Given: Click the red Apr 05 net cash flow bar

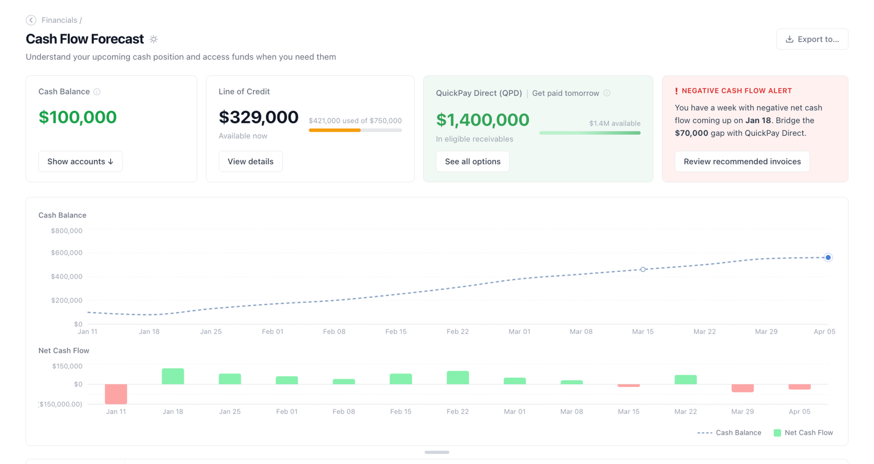Looking at the screenshot, I should [x=799, y=387].
